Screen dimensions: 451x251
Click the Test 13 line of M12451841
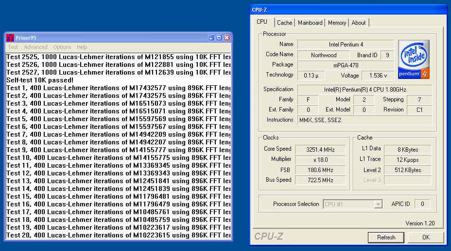click(119, 181)
